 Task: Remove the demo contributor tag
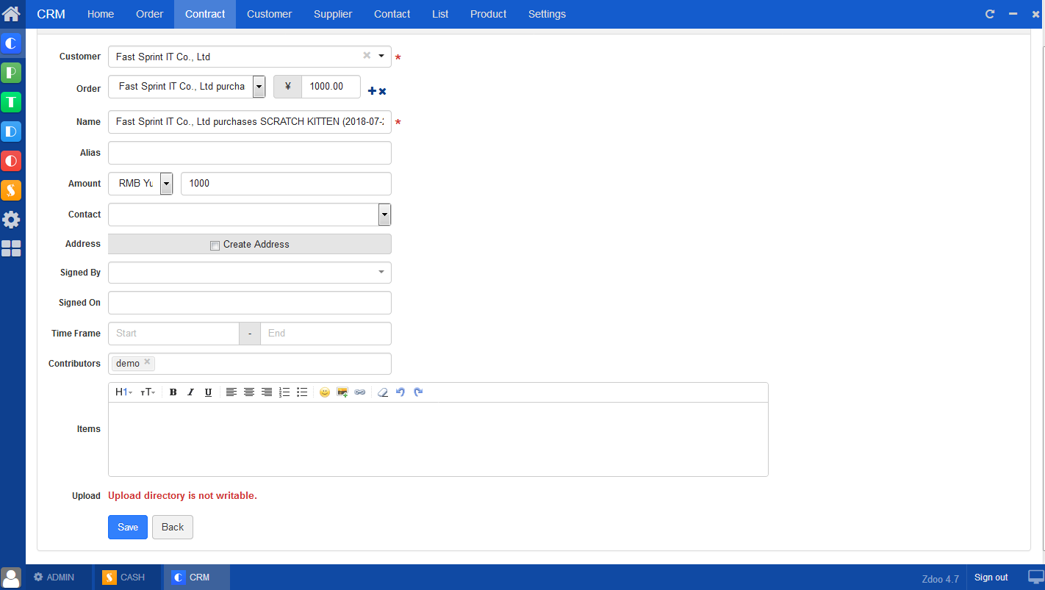point(147,361)
